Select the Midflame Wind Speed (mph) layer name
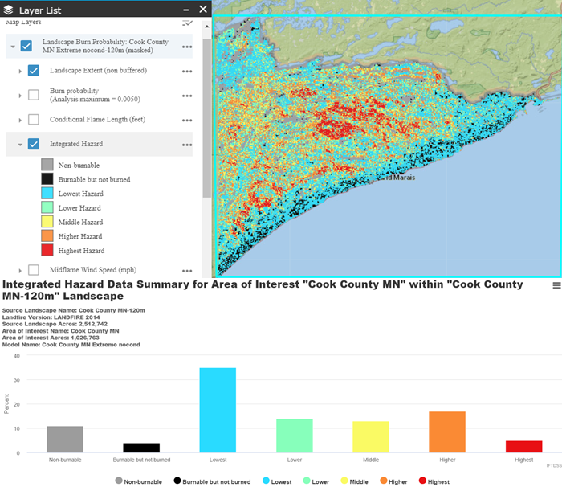The image size is (562, 487). point(93,269)
